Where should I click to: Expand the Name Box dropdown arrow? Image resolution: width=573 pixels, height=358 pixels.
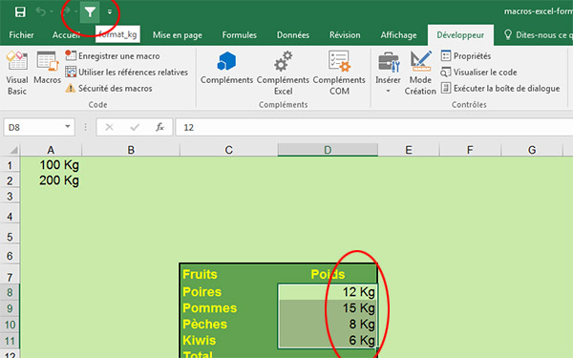[x=68, y=127]
